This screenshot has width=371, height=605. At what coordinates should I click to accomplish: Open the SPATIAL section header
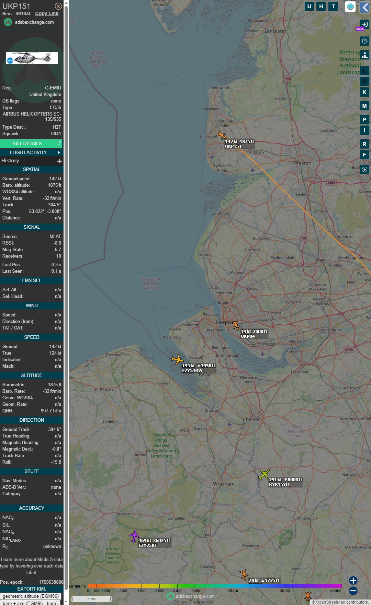[x=32, y=169]
